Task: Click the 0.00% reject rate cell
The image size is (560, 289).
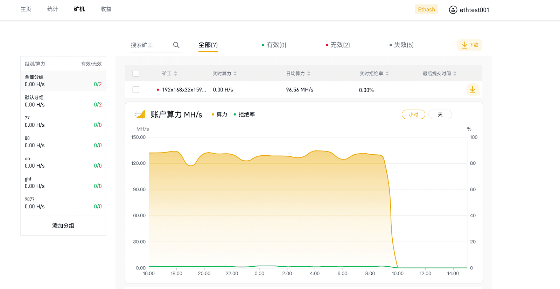Action: [x=366, y=90]
